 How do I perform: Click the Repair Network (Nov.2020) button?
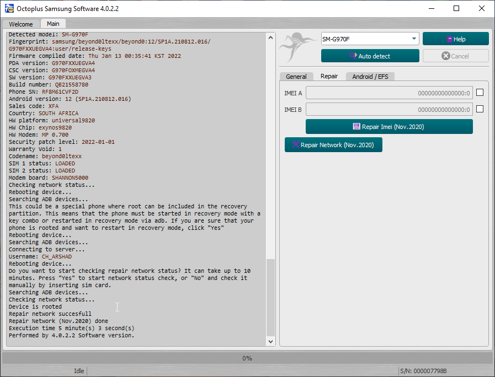(333, 145)
